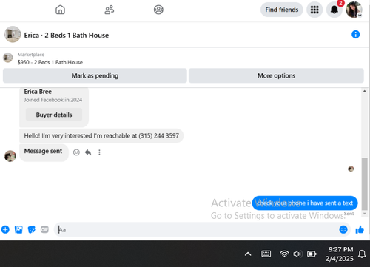This screenshot has width=370, height=267.
Task: Open the three-dot menu for Message sent
Action: tap(99, 152)
